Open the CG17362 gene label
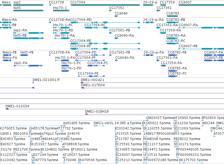The width and height of the screenshot is (224, 164). point(117,8)
